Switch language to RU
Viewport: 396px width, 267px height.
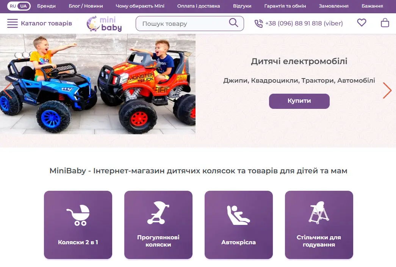[x=13, y=6]
